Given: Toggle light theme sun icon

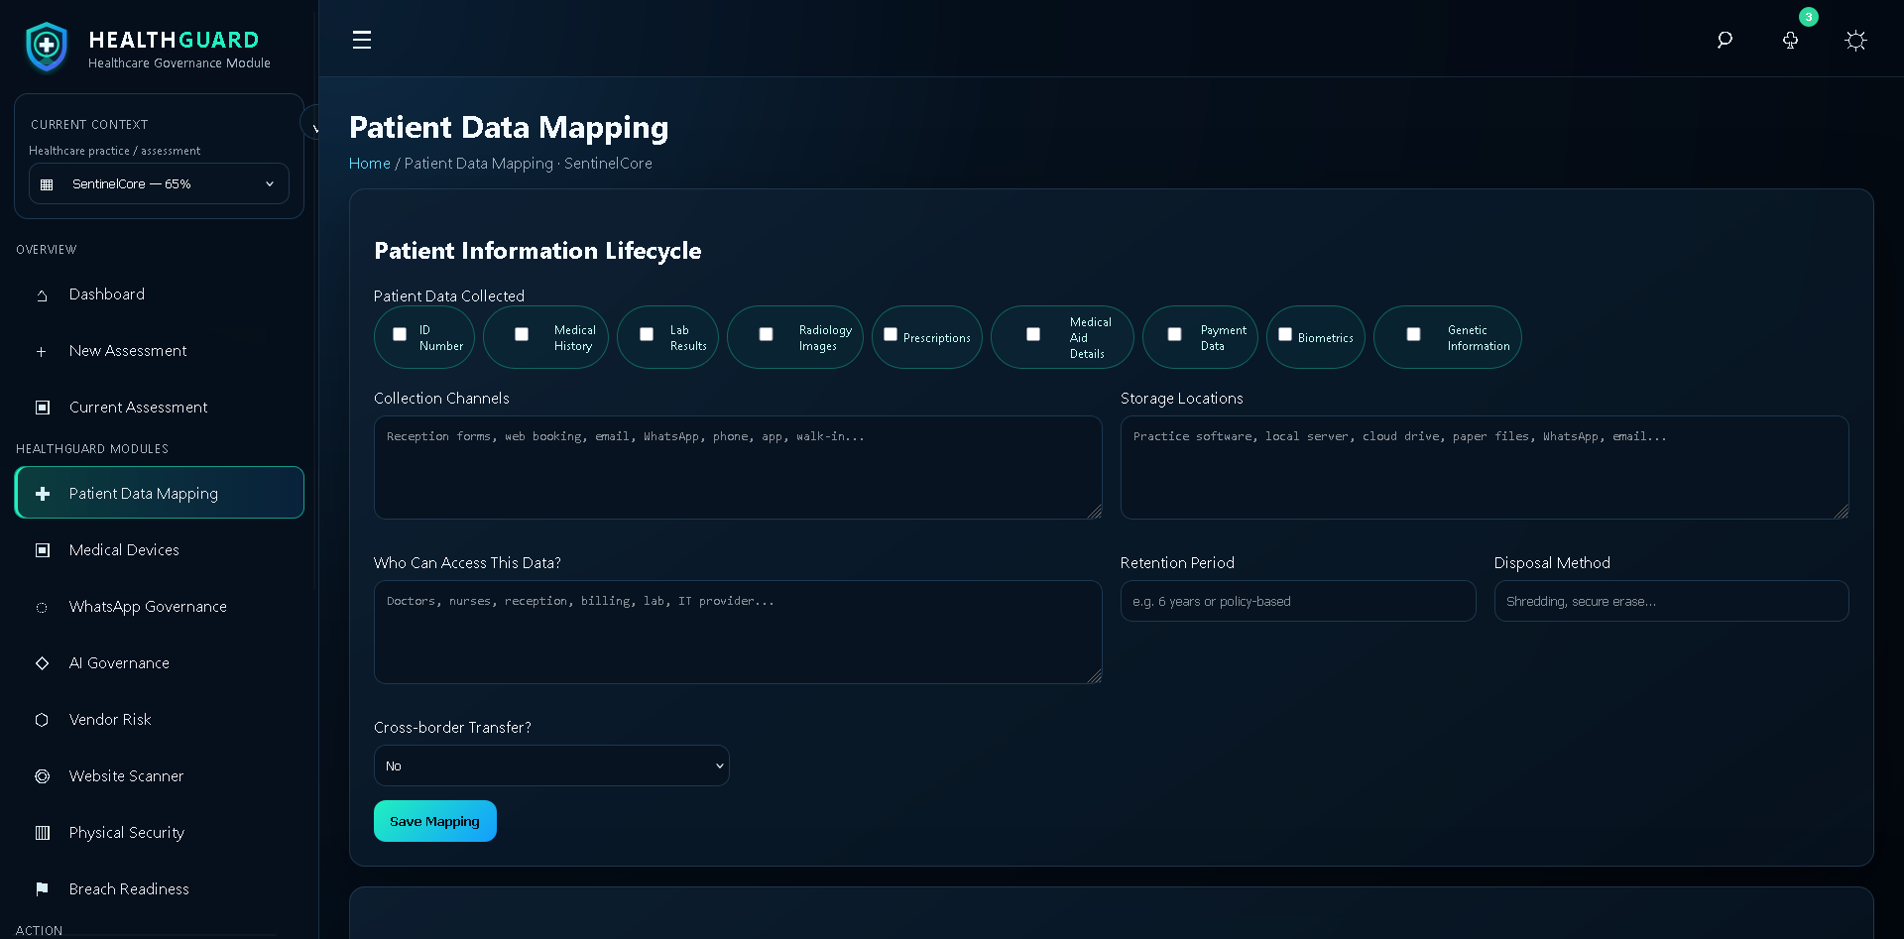Looking at the screenshot, I should [x=1855, y=41].
